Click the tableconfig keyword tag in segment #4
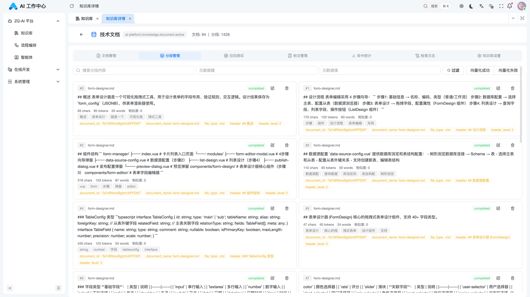 tap(131, 250)
